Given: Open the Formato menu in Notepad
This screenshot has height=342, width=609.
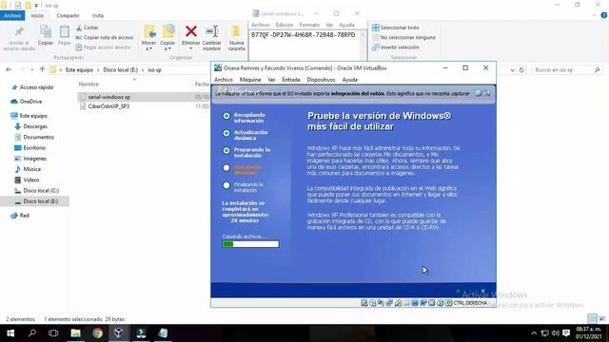Looking at the screenshot, I should 309,25.
